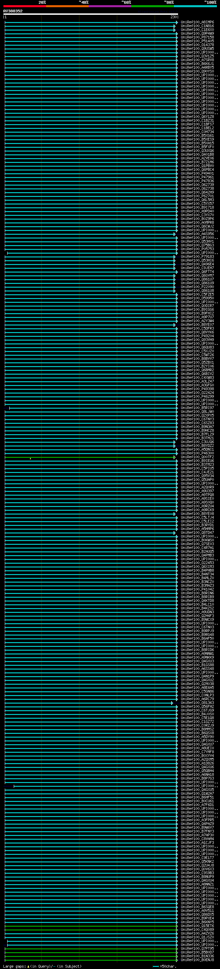Click the UniRef100_Q6XIM3 label
The width and height of the screenshot is (220, 969).
pyautogui.click(x=197, y=566)
